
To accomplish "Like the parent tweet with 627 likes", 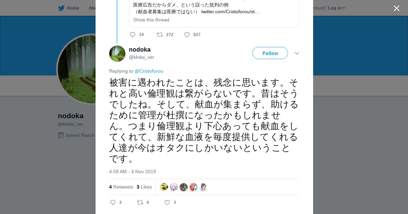I will (x=187, y=35).
